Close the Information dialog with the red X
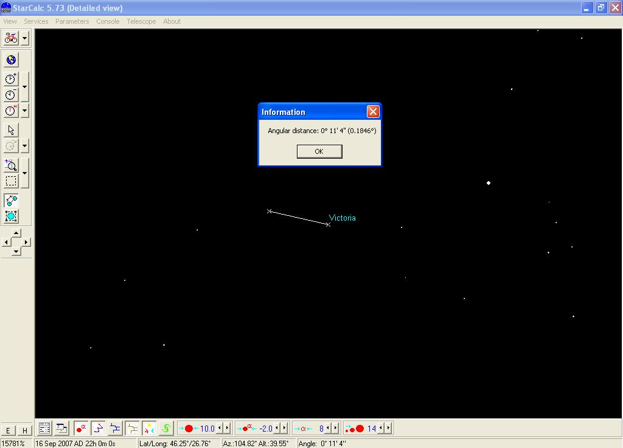This screenshot has width=623, height=448. [x=373, y=111]
